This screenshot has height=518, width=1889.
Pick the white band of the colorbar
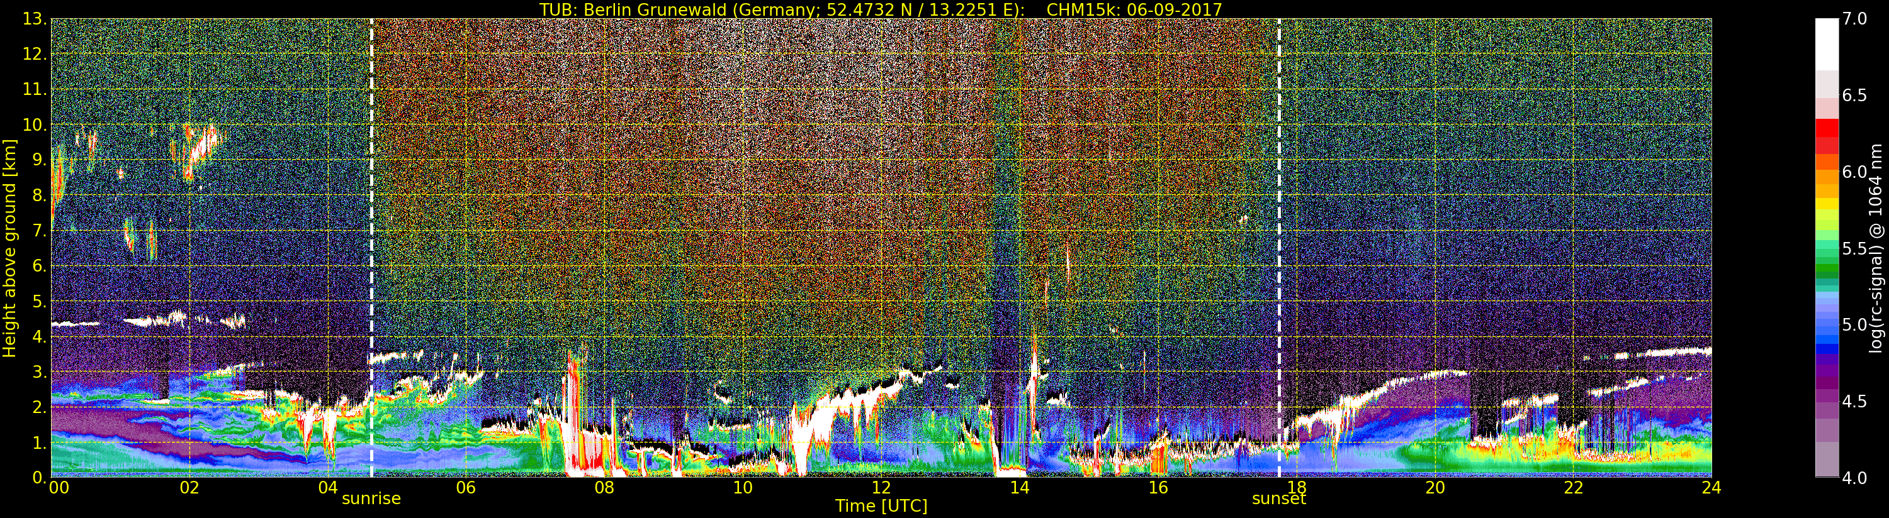pyautogui.click(x=1827, y=44)
